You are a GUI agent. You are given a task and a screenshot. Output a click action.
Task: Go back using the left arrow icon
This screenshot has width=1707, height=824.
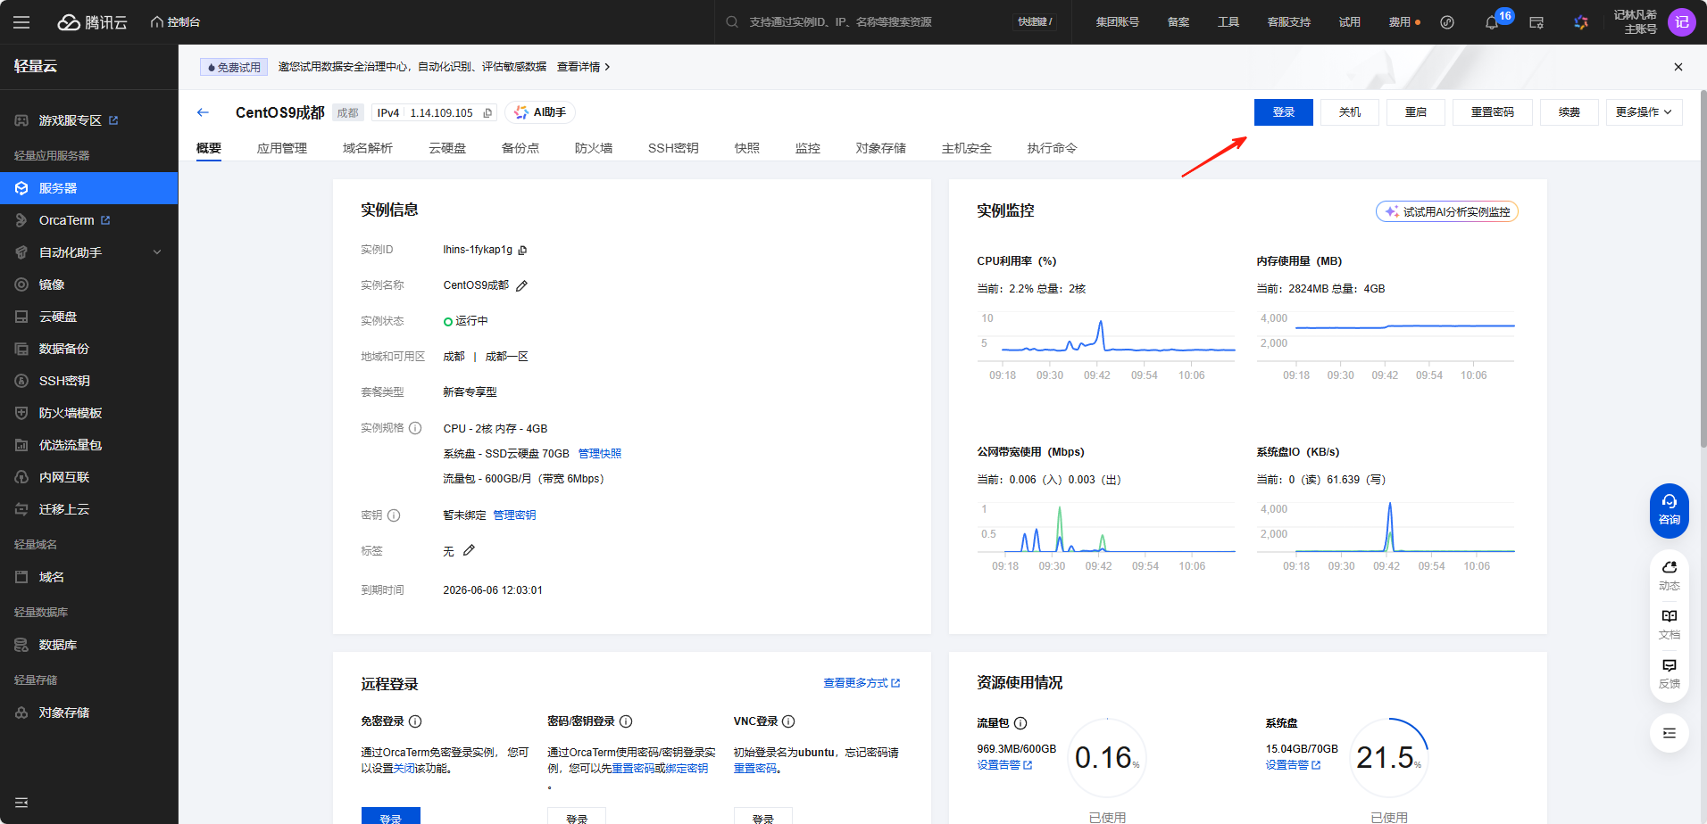point(203,112)
